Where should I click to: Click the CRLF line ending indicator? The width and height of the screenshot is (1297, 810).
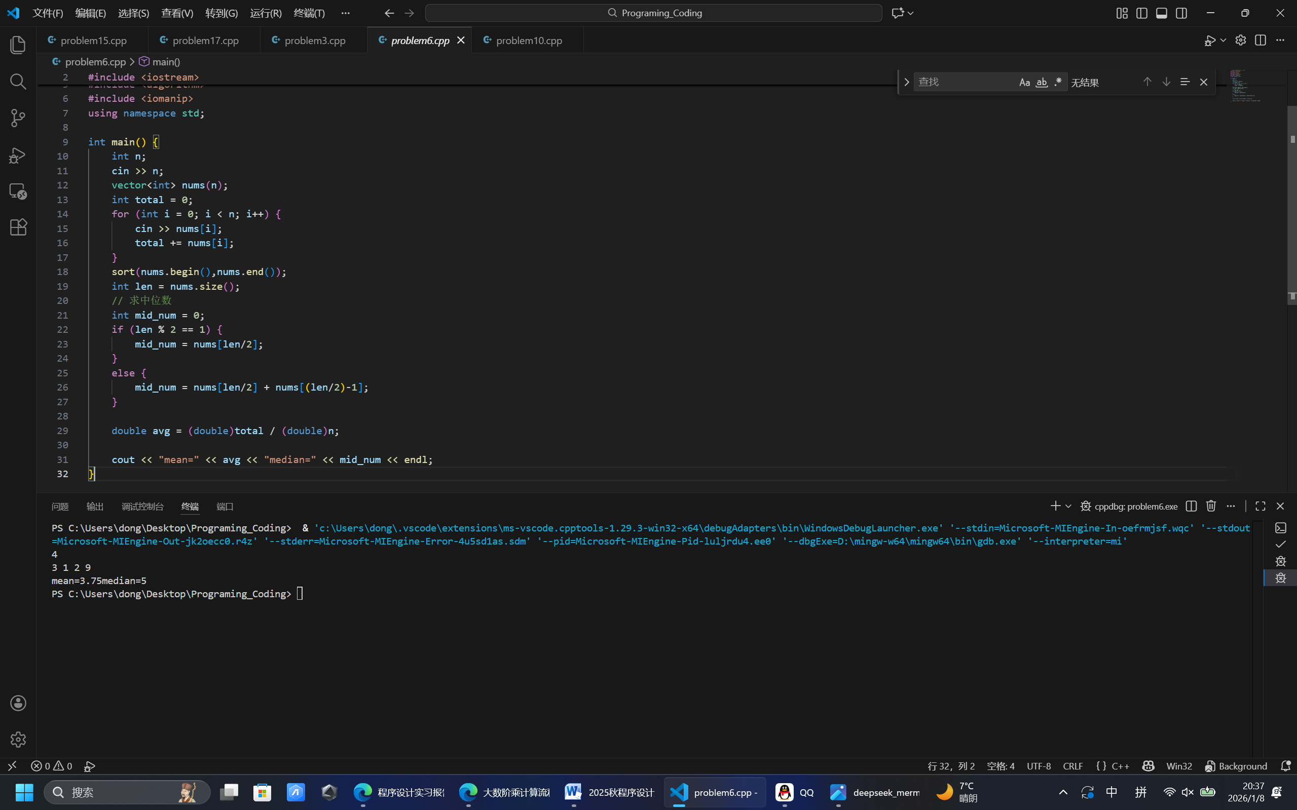tap(1072, 766)
